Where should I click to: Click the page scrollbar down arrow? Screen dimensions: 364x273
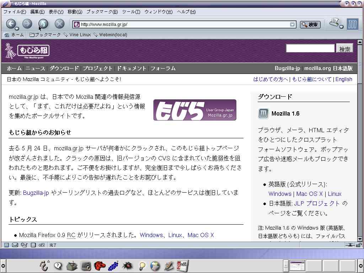(x=360, y=239)
